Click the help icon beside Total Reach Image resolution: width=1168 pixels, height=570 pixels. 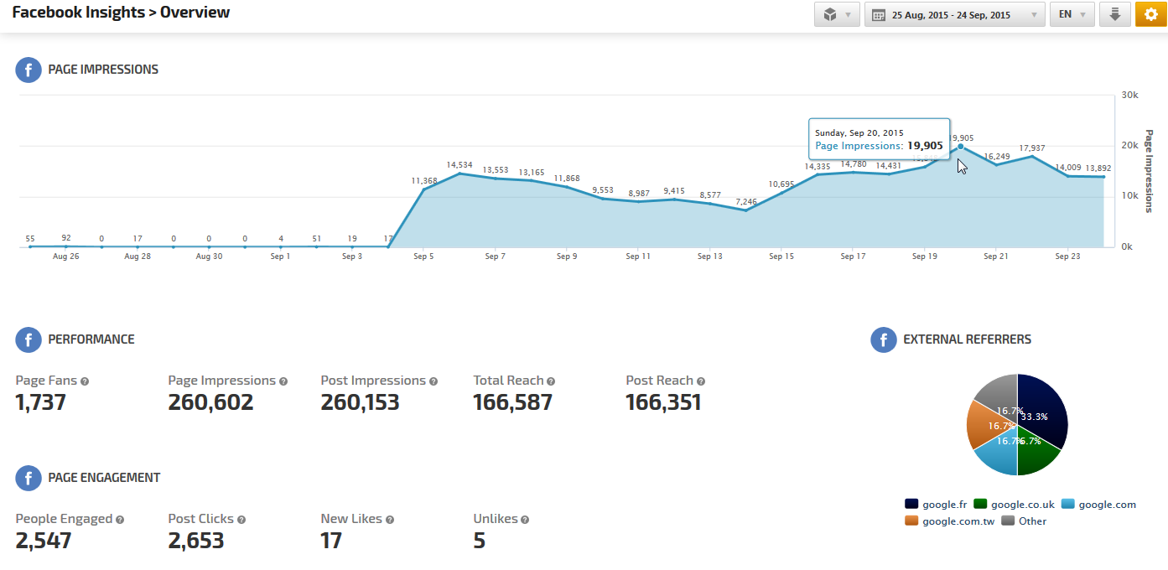point(551,381)
